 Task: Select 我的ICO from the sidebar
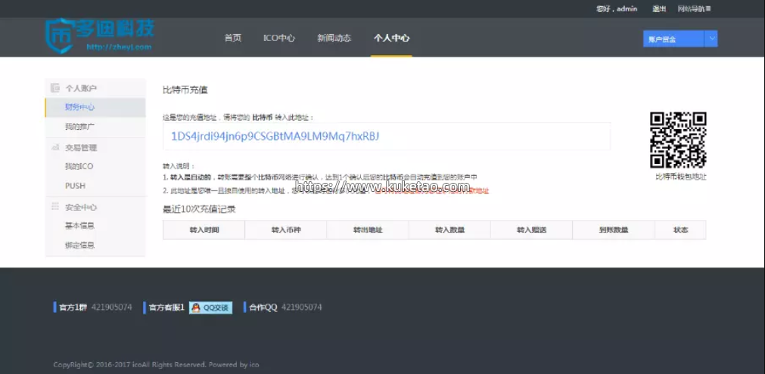tap(79, 166)
